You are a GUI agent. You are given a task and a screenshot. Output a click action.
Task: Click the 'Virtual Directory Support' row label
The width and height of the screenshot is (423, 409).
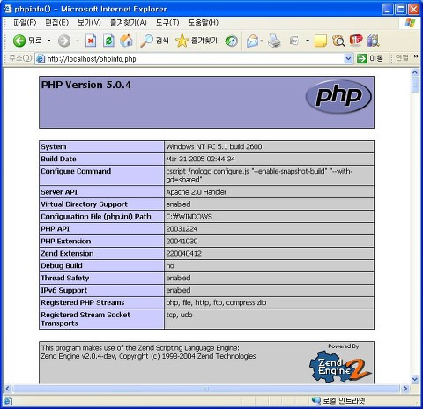(x=84, y=204)
